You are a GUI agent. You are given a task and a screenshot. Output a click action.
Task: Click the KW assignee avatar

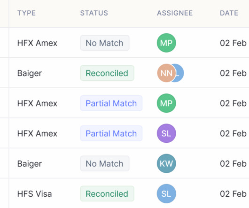tap(166, 163)
